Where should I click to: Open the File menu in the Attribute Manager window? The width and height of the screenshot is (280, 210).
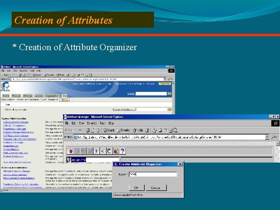coord(67,123)
